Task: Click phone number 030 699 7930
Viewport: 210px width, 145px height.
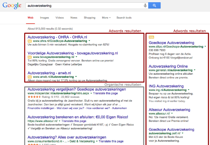Action: (157, 50)
